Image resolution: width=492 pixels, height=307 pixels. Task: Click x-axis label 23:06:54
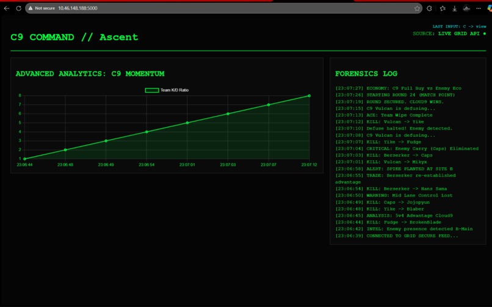click(x=147, y=165)
